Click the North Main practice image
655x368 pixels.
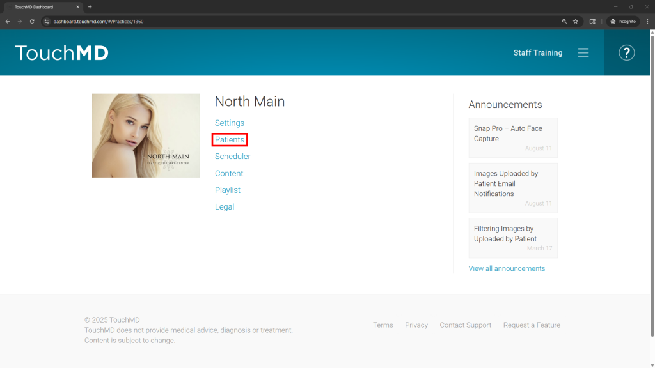pos(145,135)
